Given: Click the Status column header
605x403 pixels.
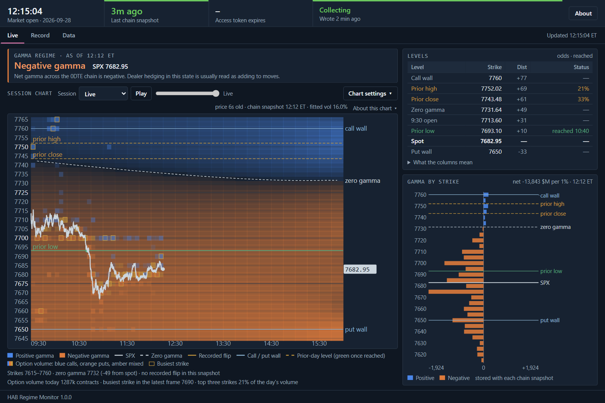Looking at the screenshot, I should [x=581, y=67].
